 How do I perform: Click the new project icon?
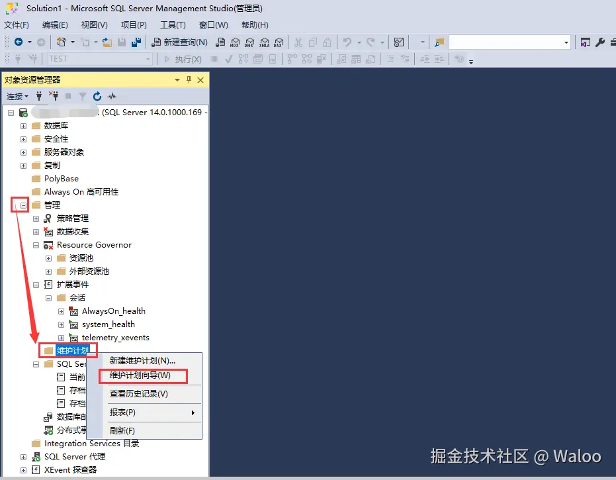[62, 42]
